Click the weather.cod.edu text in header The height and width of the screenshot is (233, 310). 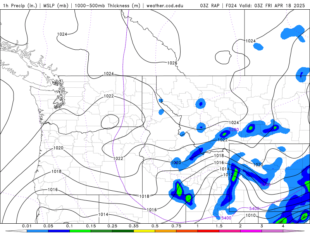(165, 5)
